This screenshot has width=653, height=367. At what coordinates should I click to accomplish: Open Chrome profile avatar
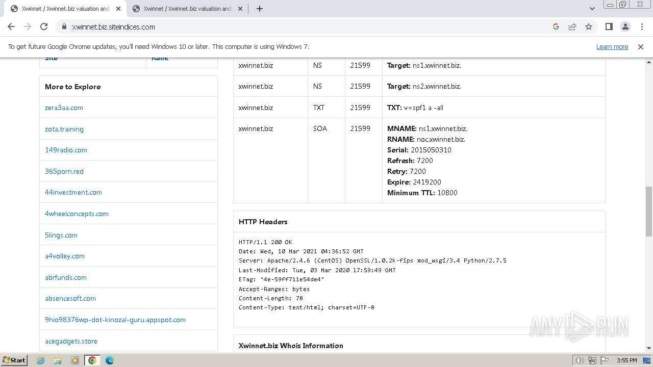click(625, 27)
